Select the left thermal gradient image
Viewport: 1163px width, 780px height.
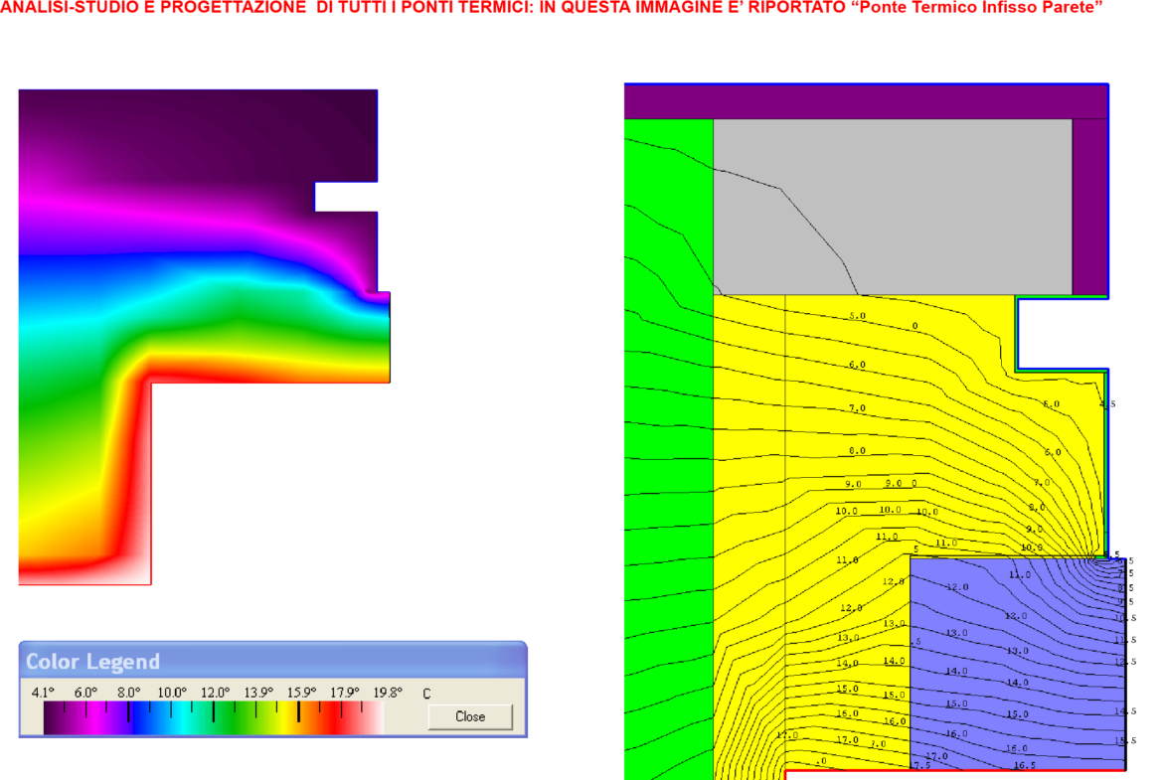coord(204,338)
